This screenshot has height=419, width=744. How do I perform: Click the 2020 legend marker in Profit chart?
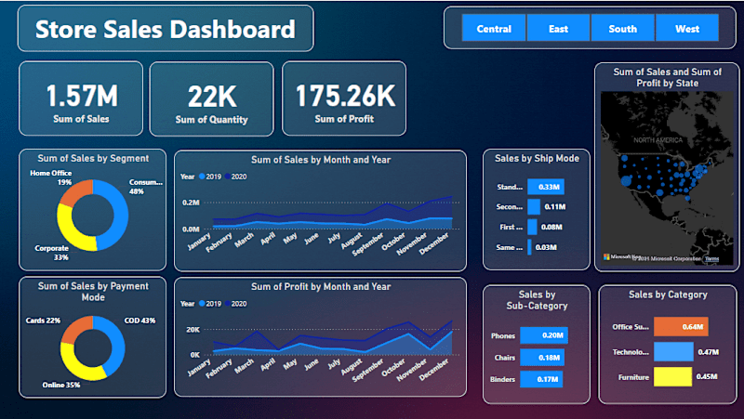228,304
